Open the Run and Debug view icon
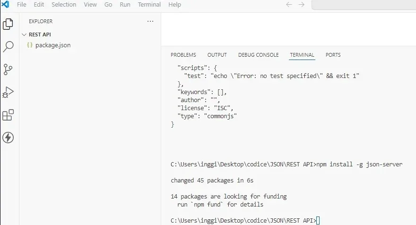The height and width of the screenshot is (225, 416). (x=8, y=92)
